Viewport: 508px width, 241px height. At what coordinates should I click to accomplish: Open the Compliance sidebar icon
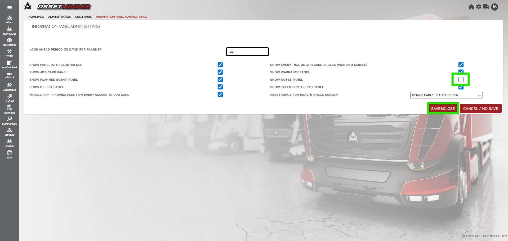click(10, 120)
